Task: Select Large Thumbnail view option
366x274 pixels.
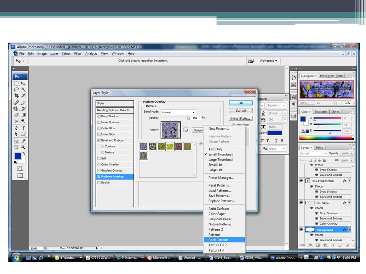Action: click(221, 159)
